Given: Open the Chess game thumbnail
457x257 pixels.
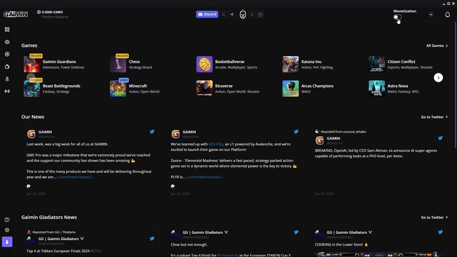Looking at the screenshot, I should (x=118, y=64).
